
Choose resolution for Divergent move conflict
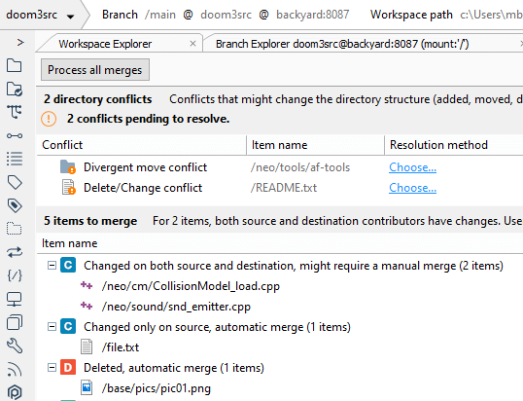pos(412,167)
